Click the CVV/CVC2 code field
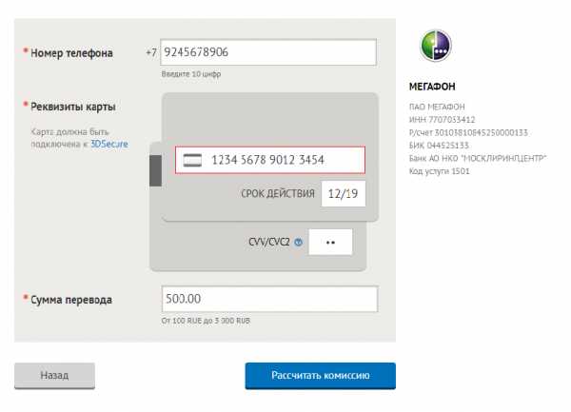This screenshot has width=571, height=412. pyautogui.click(x=330, y=242)
